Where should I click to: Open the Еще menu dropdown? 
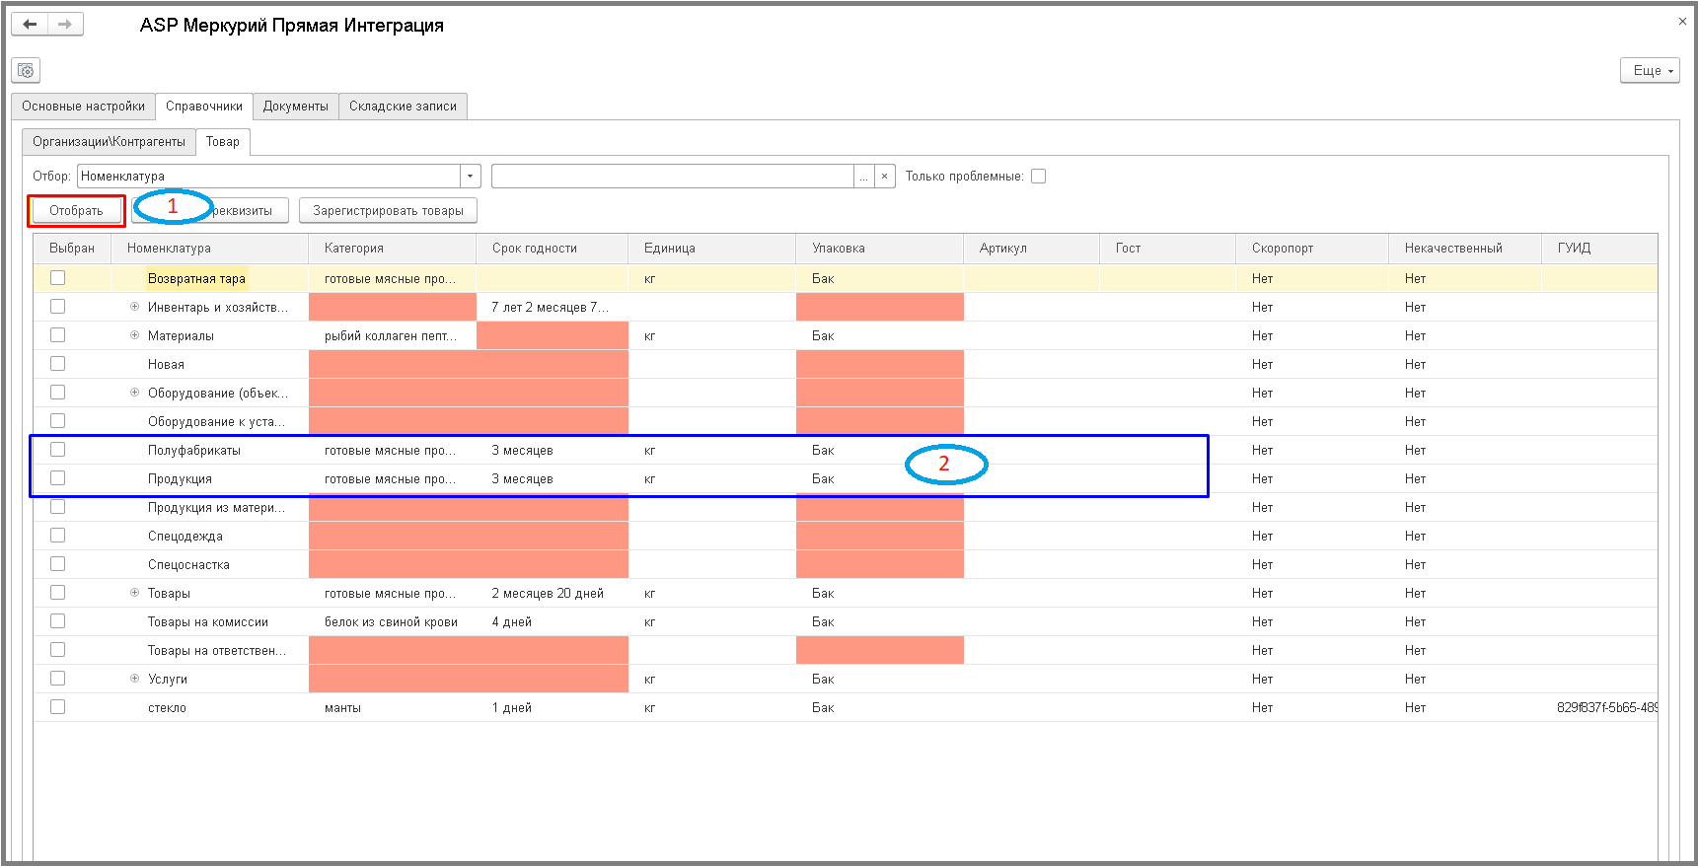click(1650, 70)
